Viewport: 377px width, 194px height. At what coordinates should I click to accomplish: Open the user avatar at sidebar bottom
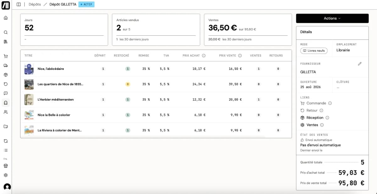pos(7,187)
